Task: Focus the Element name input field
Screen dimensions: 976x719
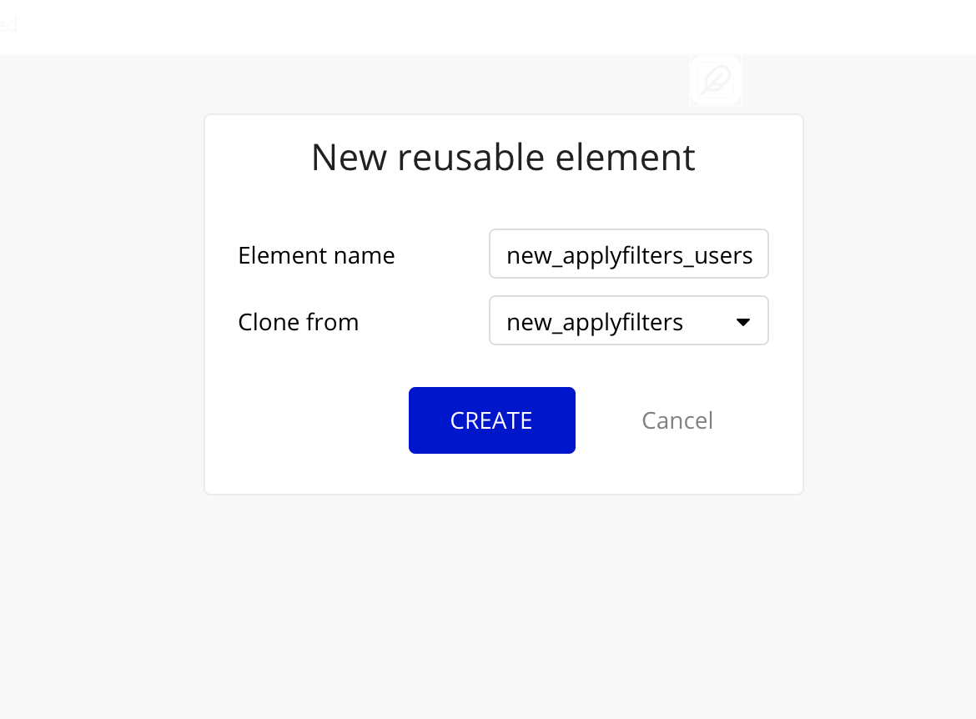Action: (628, 254)
